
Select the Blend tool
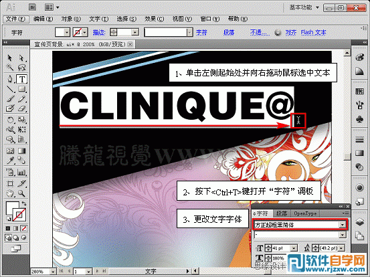click(x=21, y=161)
